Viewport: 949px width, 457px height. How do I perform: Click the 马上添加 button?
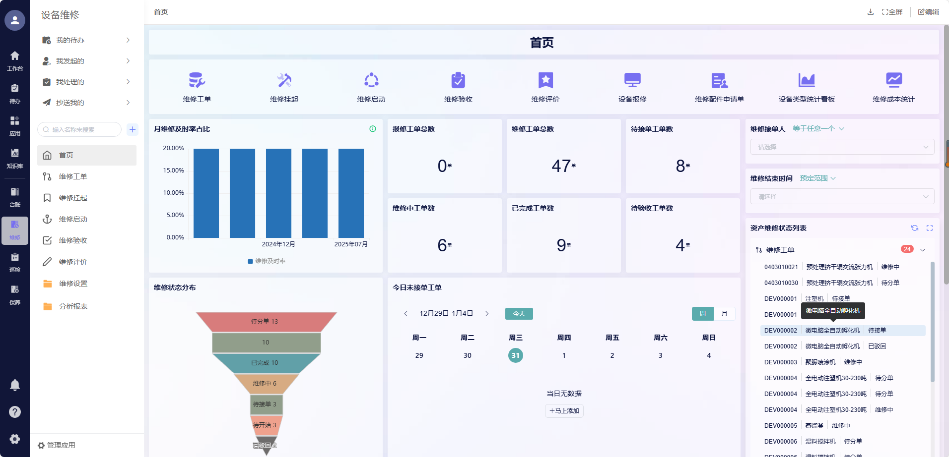[564, 411]
